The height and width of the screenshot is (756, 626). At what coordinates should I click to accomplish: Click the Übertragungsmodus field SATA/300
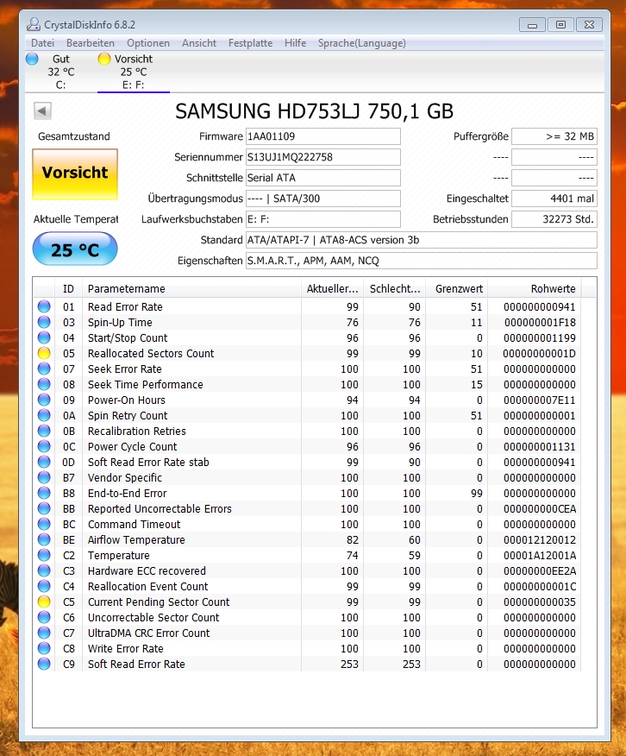pyautogui.click(x=322, y=198)
